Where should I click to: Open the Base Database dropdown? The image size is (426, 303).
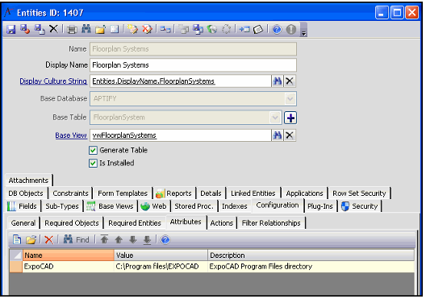(290, 98)
